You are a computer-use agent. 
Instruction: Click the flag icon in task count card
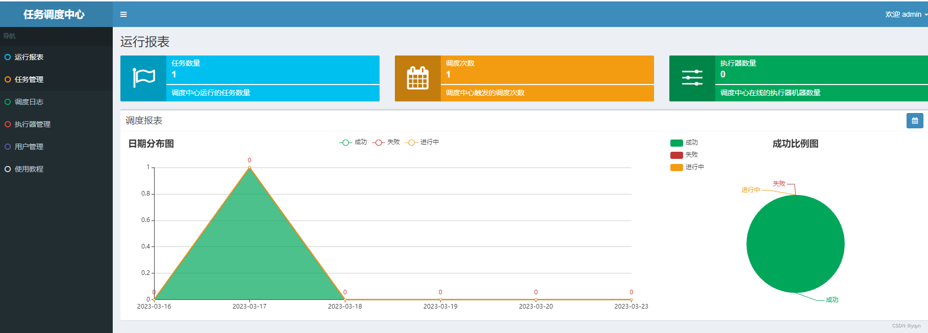143,78
